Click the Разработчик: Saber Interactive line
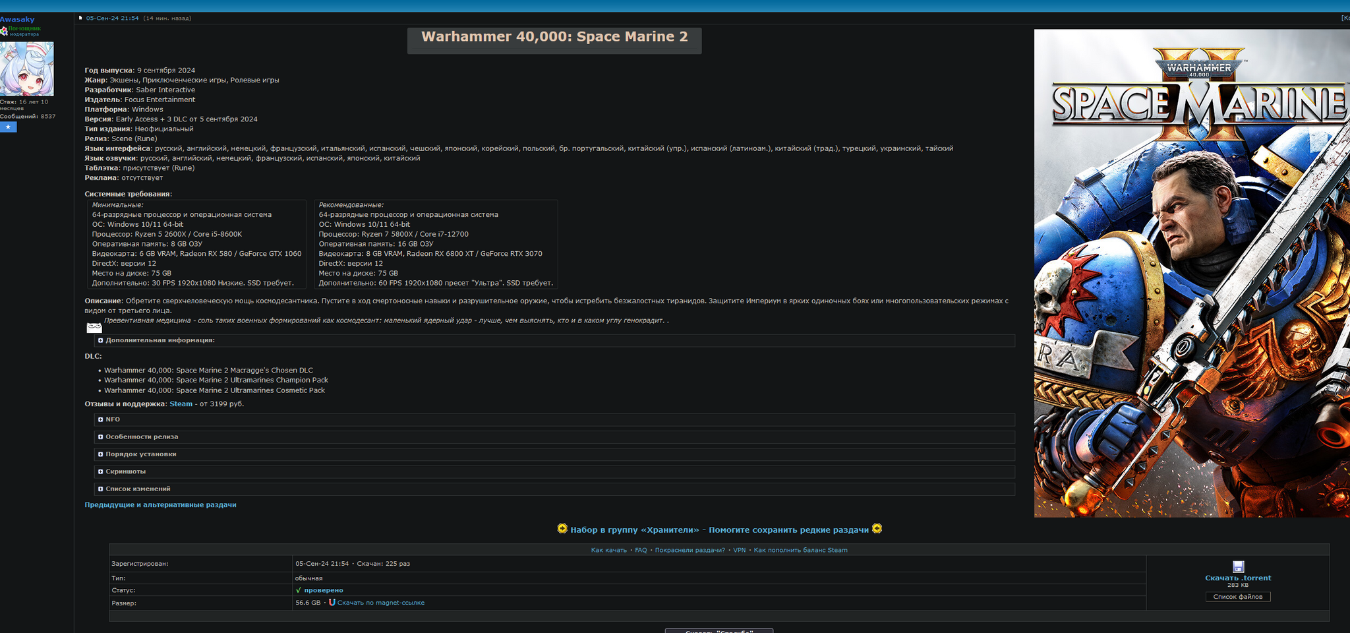Image resolution: width=1350 pixels, height=633 pixels. tap(140, 90)
